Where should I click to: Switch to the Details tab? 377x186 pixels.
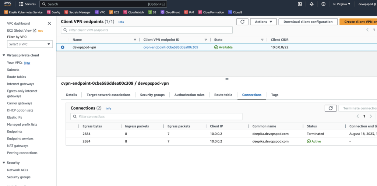(x=71, y=95)
